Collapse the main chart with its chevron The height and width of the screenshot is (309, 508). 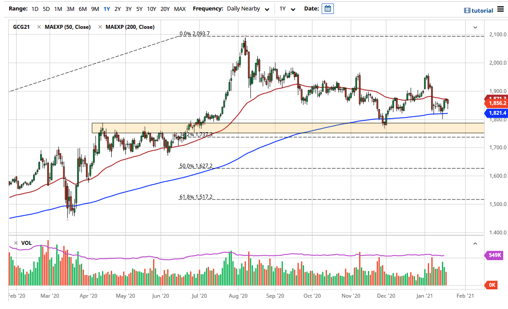tap(475, 27)
